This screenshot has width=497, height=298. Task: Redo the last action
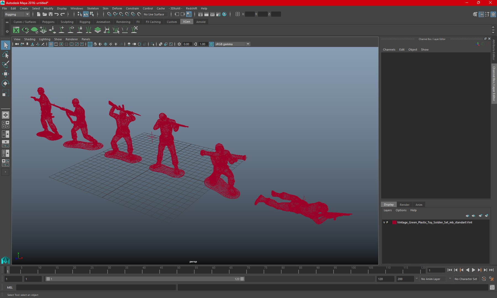63,14
